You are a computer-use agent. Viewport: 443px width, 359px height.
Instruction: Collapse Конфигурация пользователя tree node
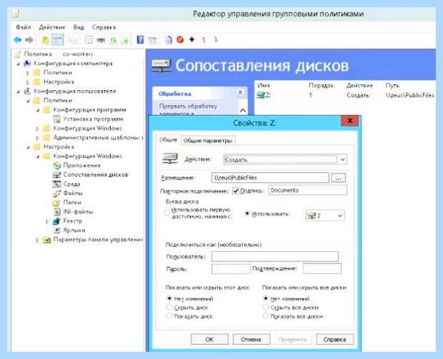pos(18,92)
